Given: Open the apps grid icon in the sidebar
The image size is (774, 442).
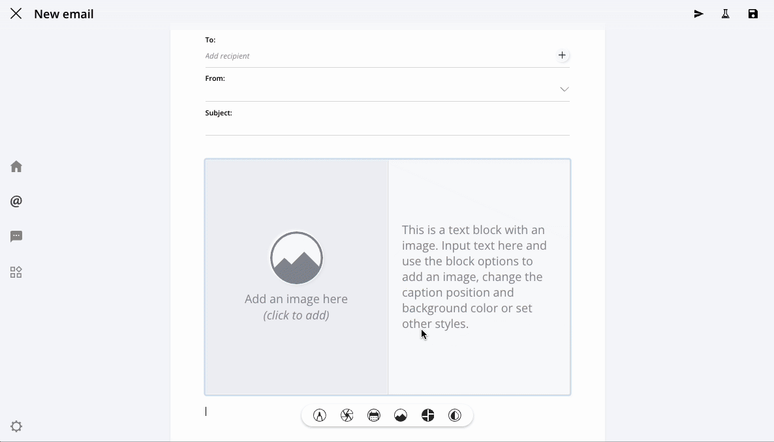Looking at the screenshot, I should tap(16, 273).
